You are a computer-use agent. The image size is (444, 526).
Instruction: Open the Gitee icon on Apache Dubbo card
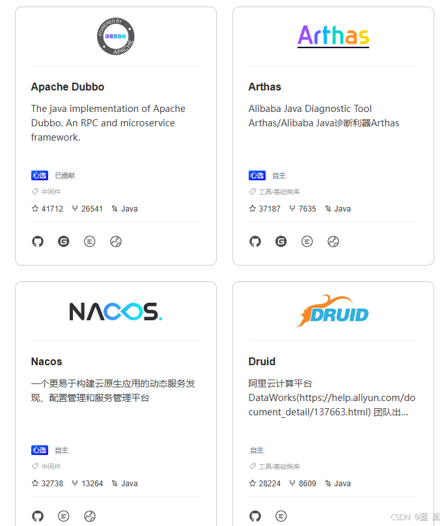click(63, 242)
